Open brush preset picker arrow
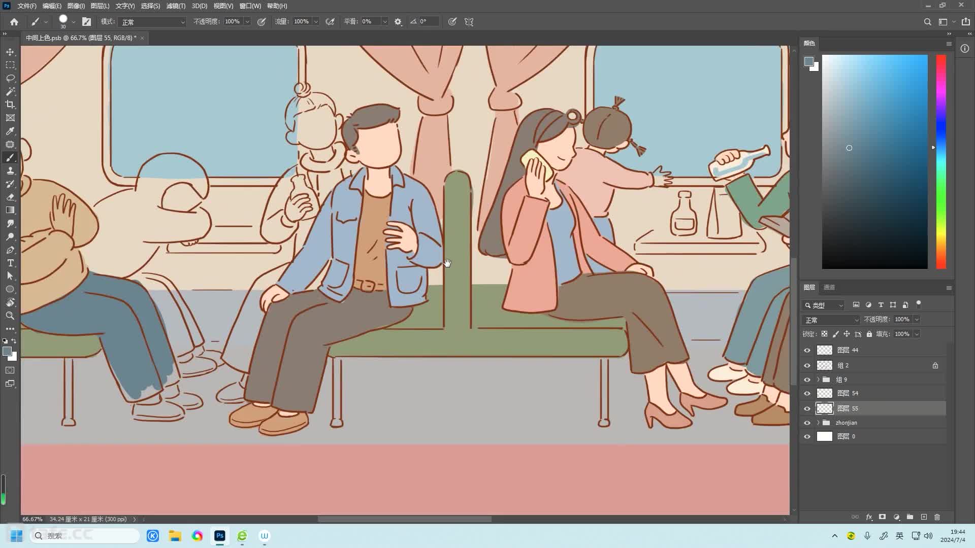The width and height of the screenshot is (975, 548). tap(74, 22)
